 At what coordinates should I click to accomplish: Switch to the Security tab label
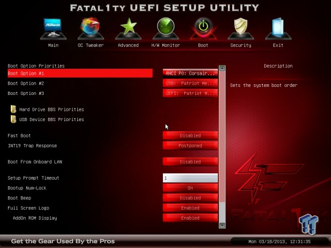tap(241, 45)
